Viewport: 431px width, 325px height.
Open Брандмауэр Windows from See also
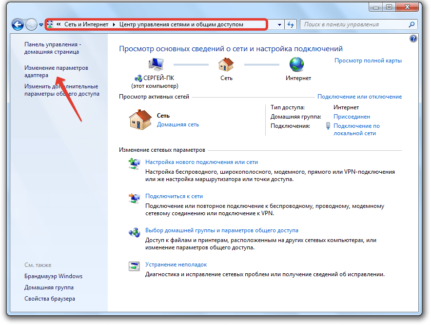click(x=53, y=276)
